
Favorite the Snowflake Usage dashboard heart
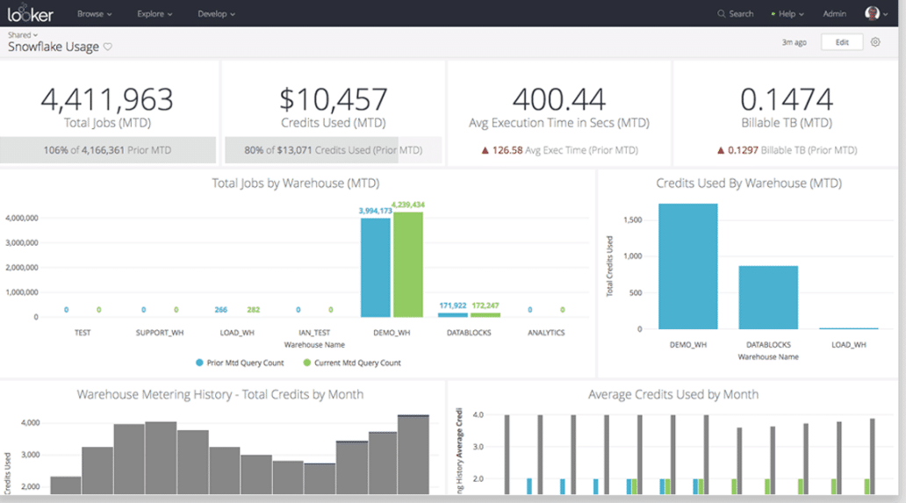point(107,47)
